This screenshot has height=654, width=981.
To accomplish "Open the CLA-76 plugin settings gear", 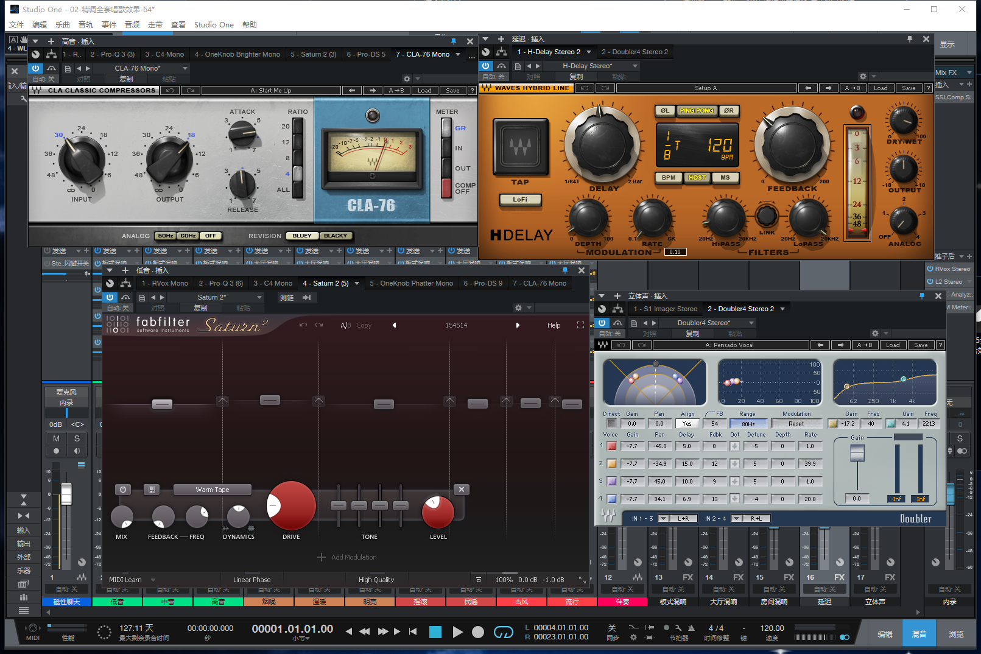I will [x=407, y=79].
